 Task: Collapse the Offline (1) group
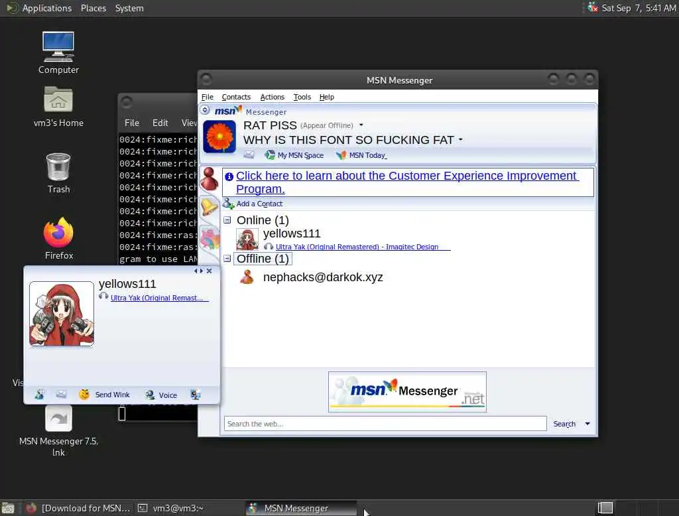[227, 258]
